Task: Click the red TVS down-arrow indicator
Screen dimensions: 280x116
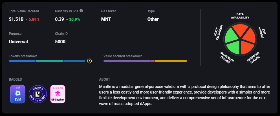Action: pyautogui.click(x=27, y=20)
